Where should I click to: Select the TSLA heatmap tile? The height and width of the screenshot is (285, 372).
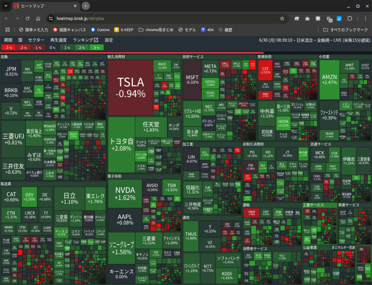(130, 88)
